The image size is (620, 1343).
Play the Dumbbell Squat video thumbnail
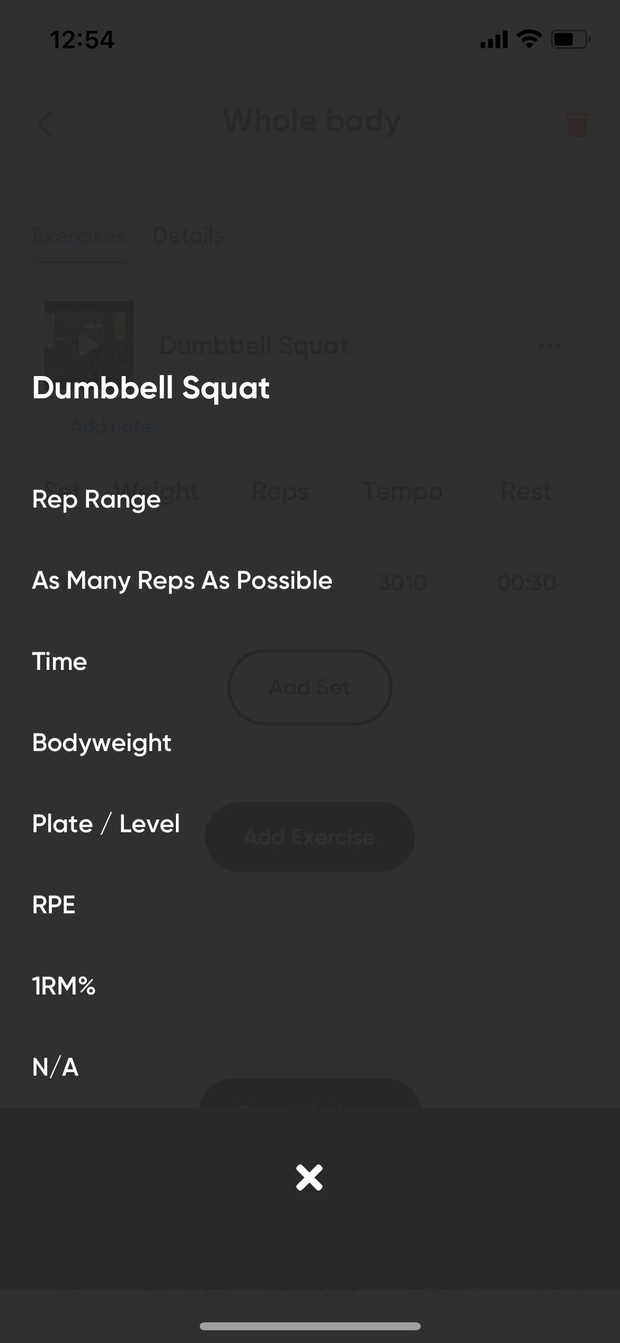[x=88, y=345]
